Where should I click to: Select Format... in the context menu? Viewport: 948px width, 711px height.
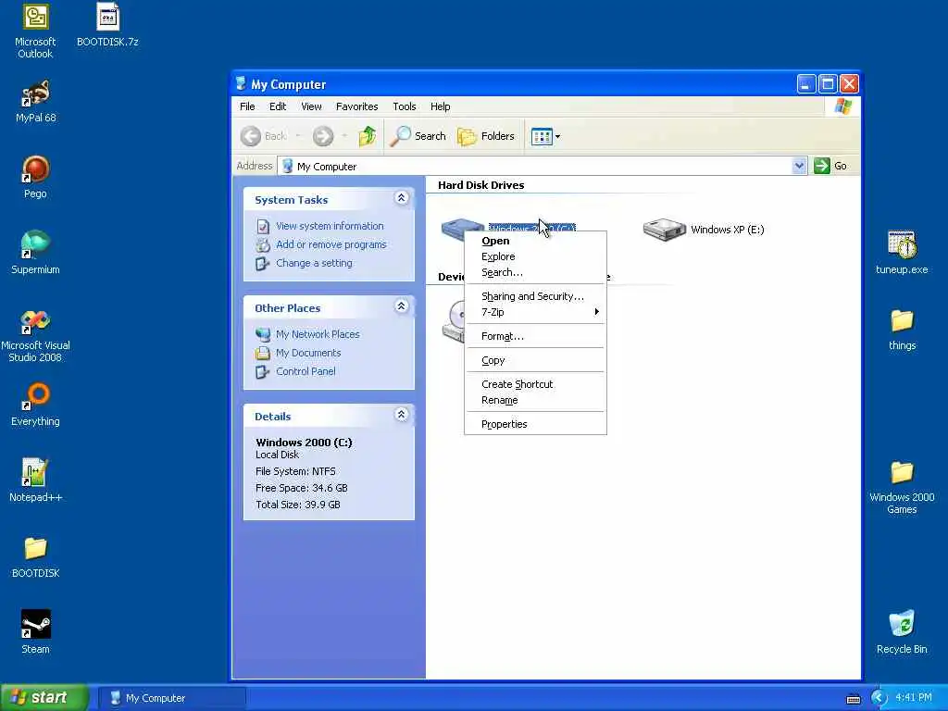[535, 336]
